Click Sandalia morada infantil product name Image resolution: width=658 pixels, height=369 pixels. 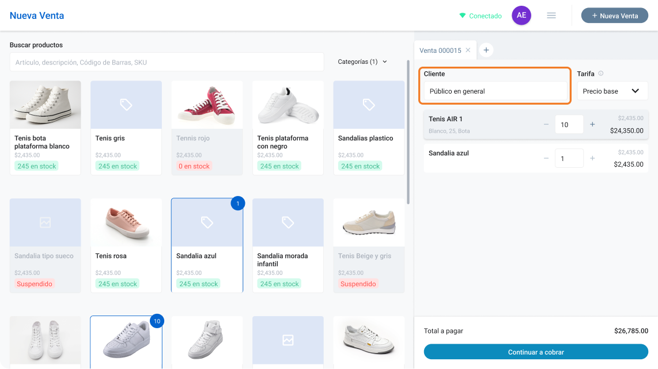point(282,260)
